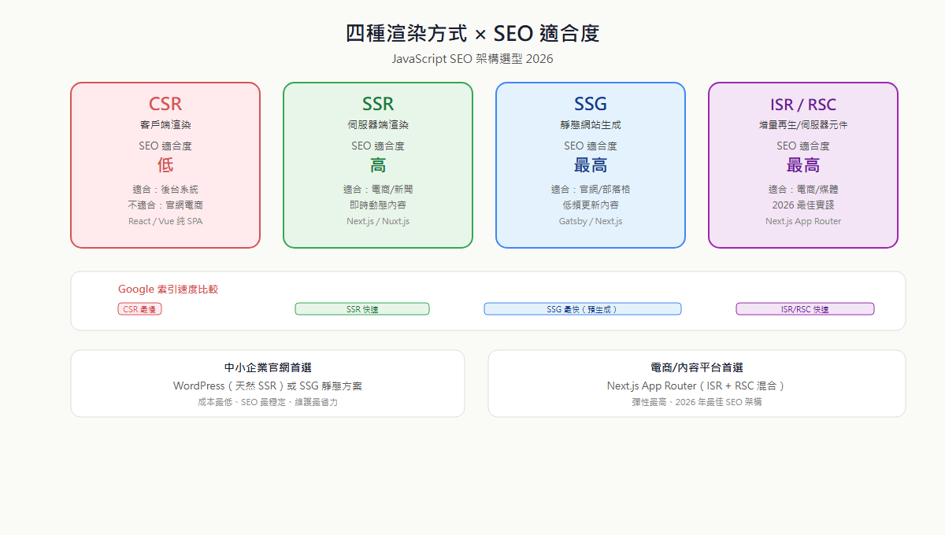This screenshot has height=535, width=945.
Task: Click the blue 最高 rating in SSG card
Action: (x=591, y=165)
